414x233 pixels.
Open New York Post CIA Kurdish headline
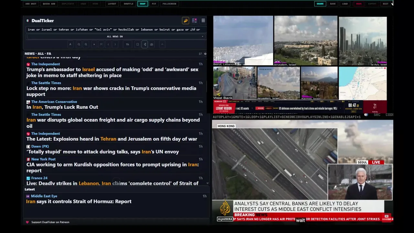pyautogui.click(x=113, y=168)
